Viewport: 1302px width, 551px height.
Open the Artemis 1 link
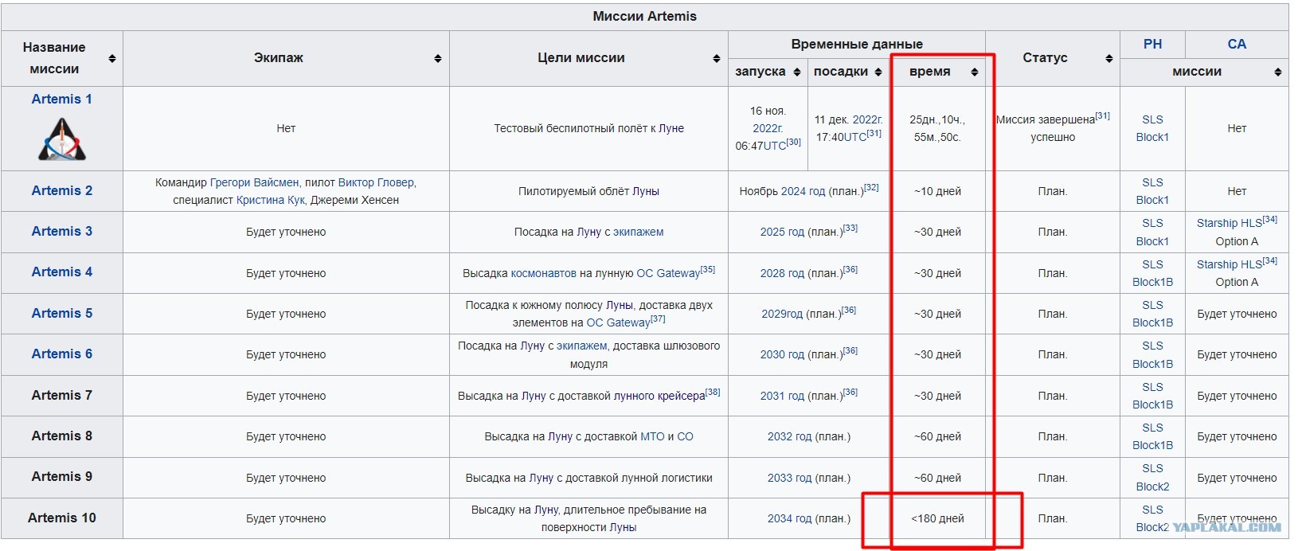coord(62,99)
